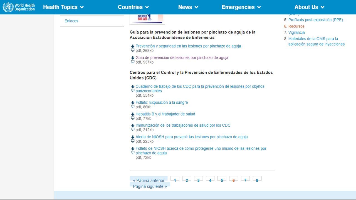Click heading 'Guía para la prevención de lesiones'
356x200 pixels.
click(192, 35)
